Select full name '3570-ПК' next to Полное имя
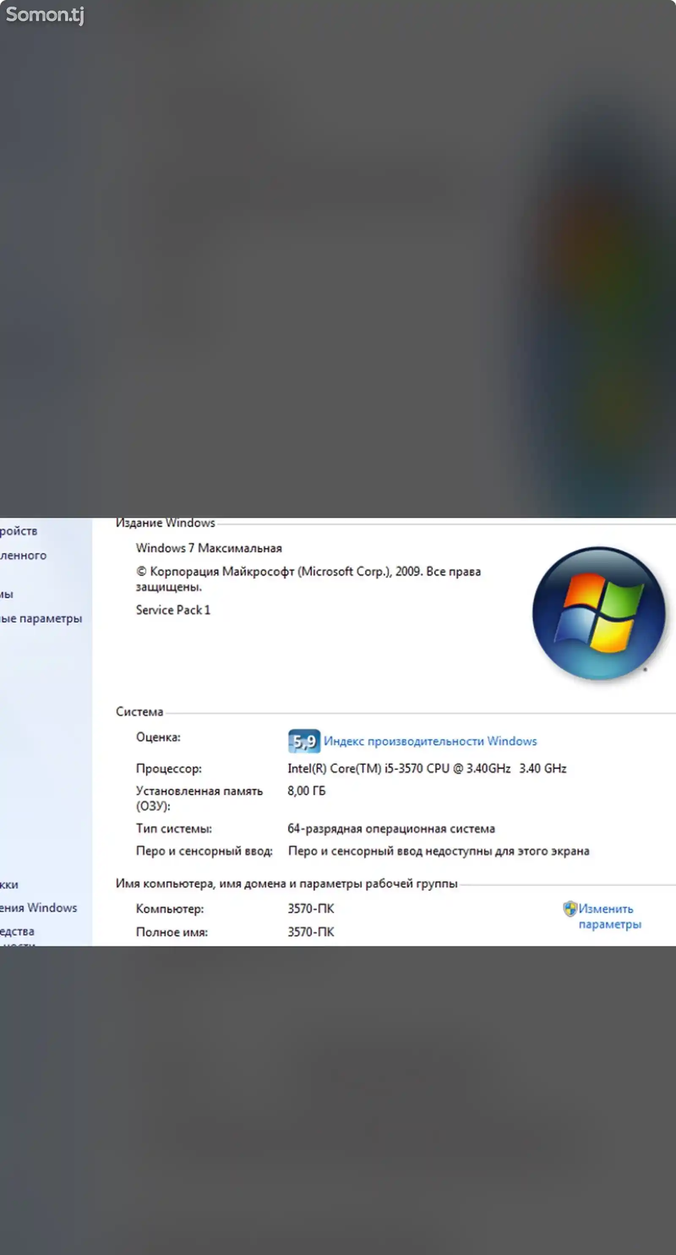Screen dimensions: 676x1255 311,932
